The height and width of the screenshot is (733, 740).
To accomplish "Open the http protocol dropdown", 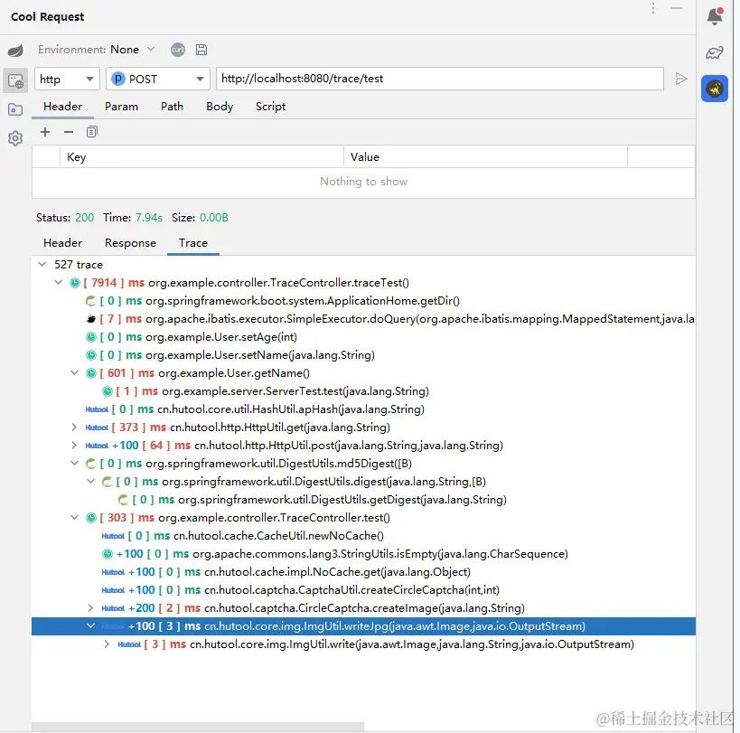I will click(x=67, y=79).
